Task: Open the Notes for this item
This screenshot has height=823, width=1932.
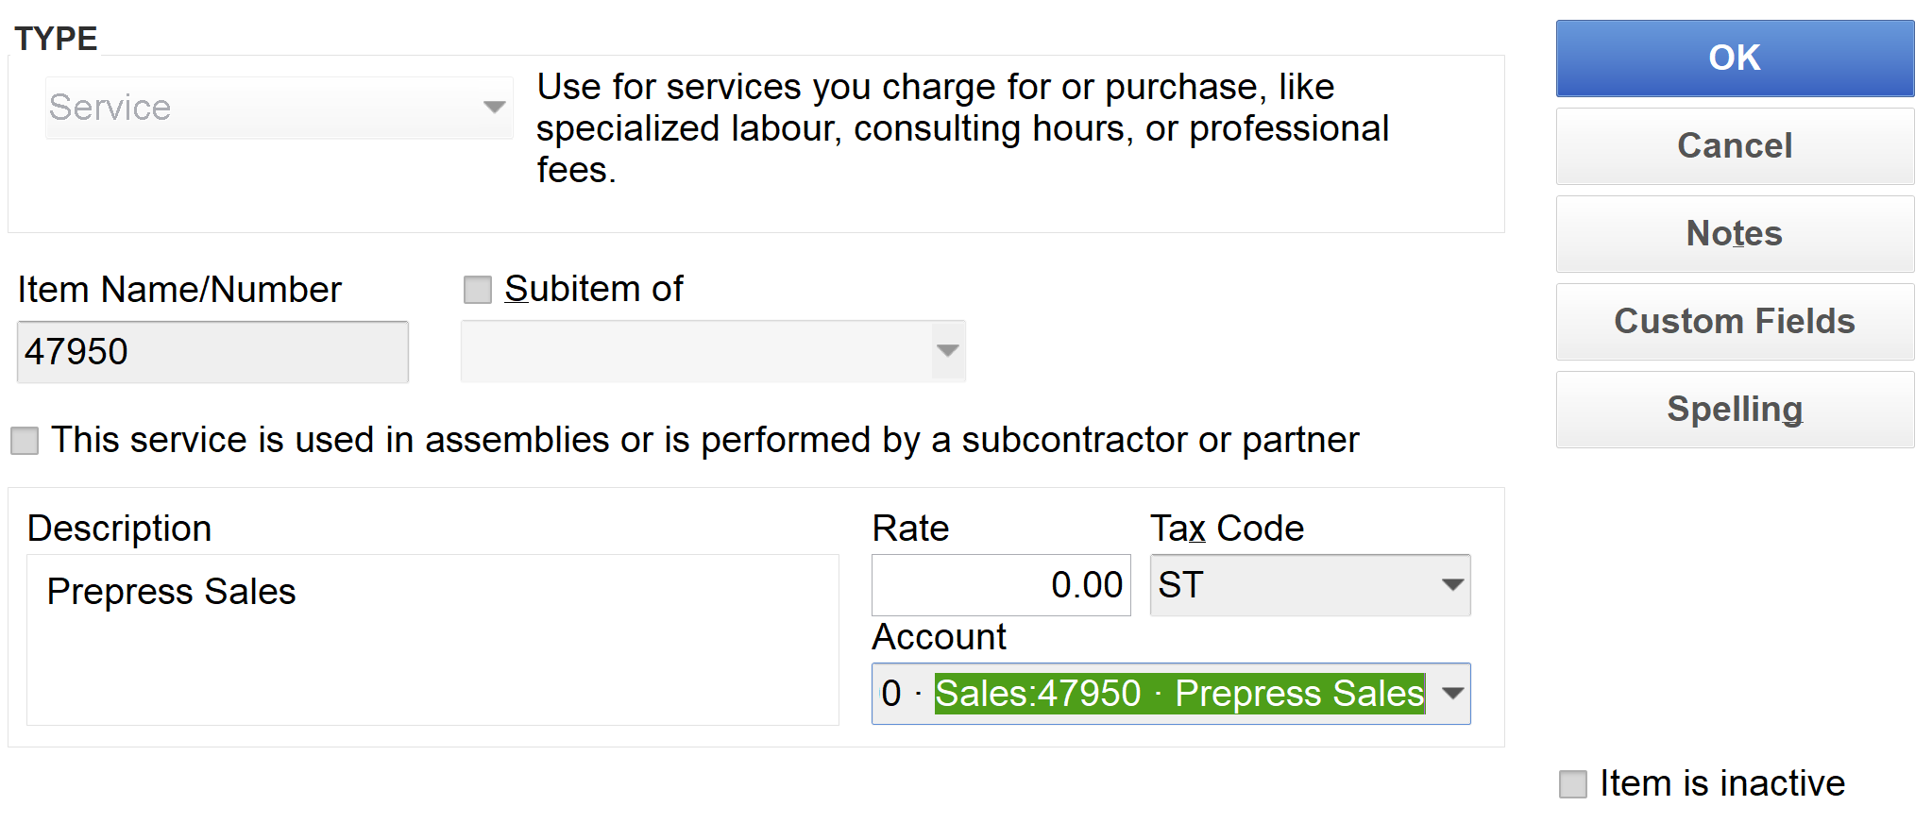Action: click(x=1735, y=234)
